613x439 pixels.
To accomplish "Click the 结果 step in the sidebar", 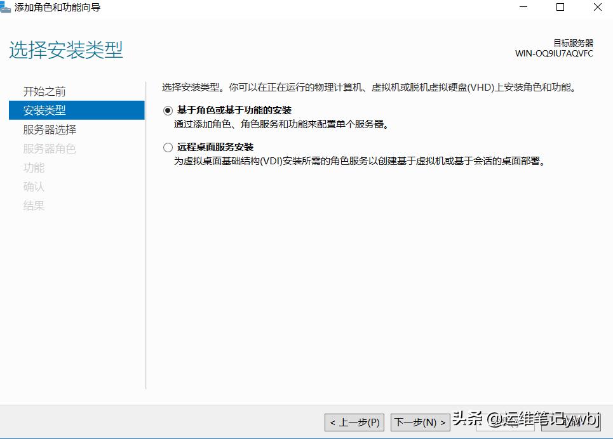I will 34,205.
